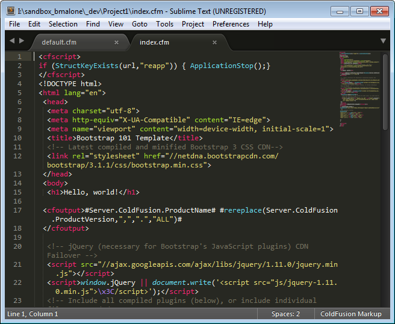Close the Sublime Text window

[x=379, y=11]
